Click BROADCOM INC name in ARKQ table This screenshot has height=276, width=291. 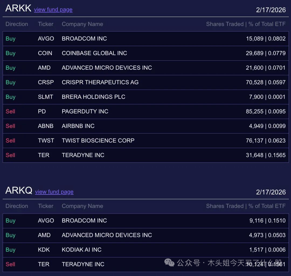coord(84,221)
